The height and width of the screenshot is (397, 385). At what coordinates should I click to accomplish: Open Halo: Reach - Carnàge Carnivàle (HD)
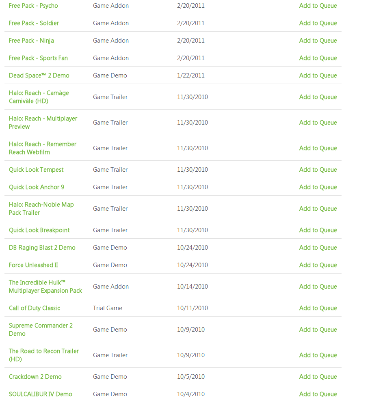point(39,97)
